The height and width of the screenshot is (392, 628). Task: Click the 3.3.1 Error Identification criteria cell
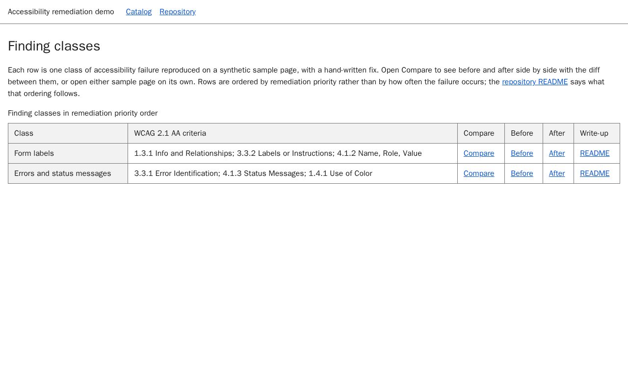tap(292, 173)
